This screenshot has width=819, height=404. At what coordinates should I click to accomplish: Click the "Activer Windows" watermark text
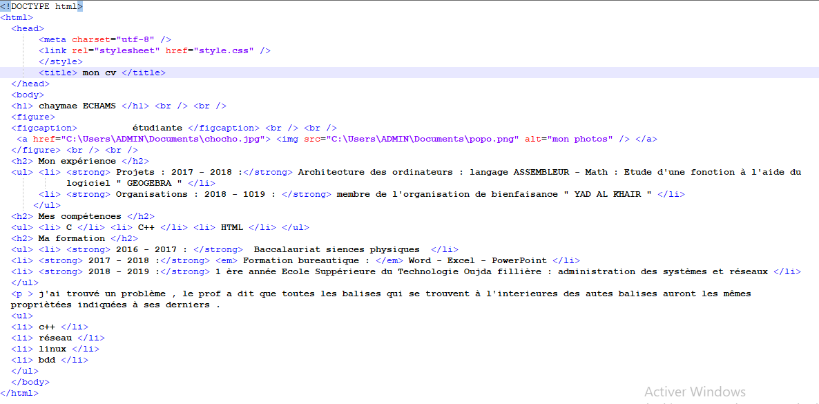(x=695, y=391)
